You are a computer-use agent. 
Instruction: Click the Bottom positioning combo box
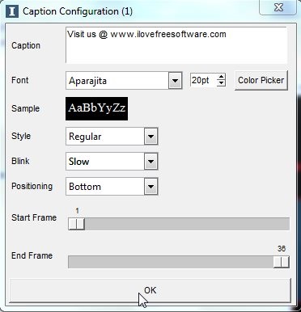click(112, 187)
